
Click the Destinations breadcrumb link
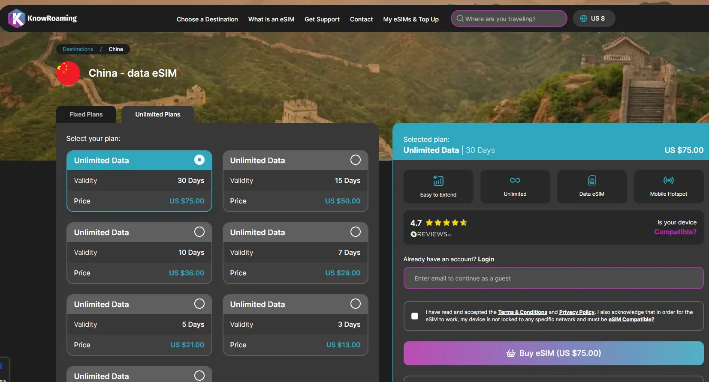pyautogui.click(x=78, y=49)
